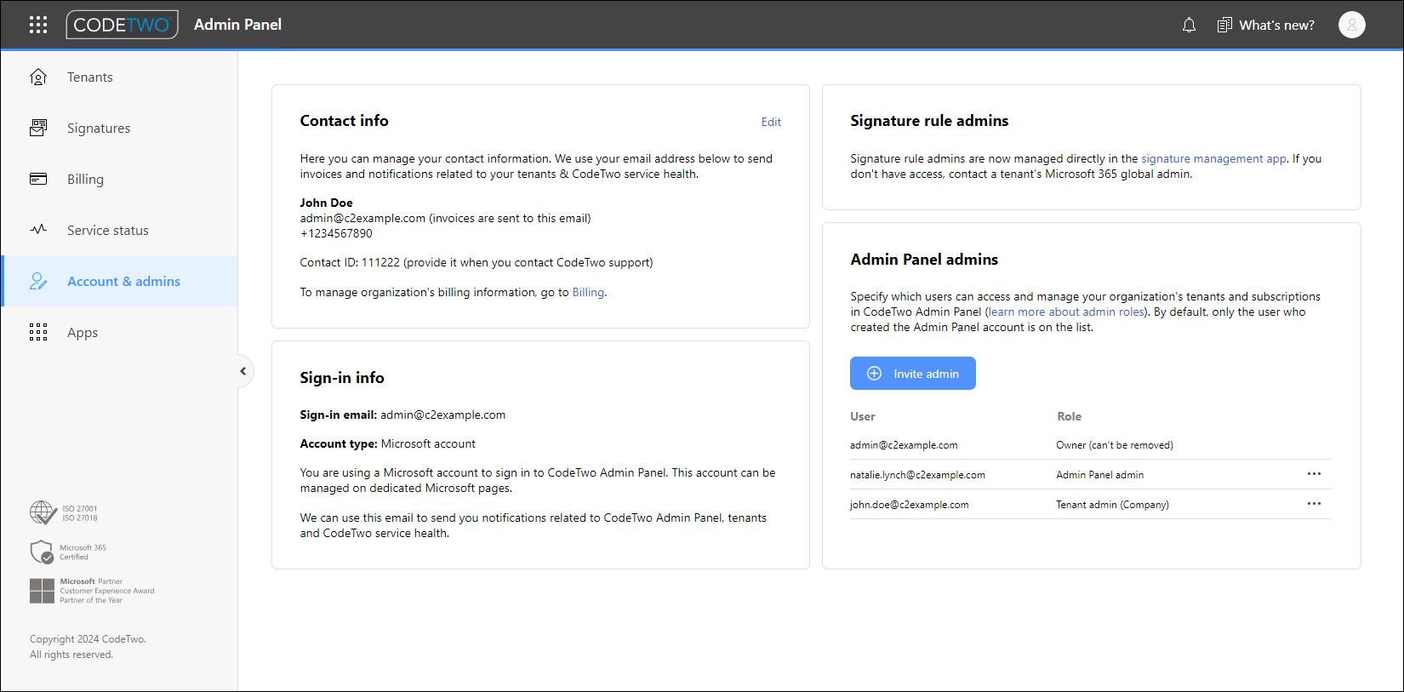
Task: Click the Billing card icon
Action: [38, 179]
